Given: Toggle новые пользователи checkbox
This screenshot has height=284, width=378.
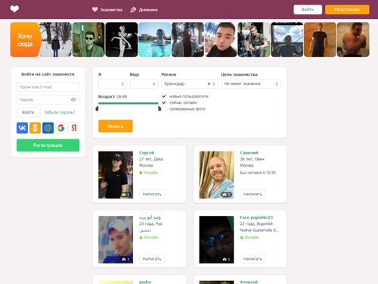Looking at the screenshot, I should tap(164, 96).
